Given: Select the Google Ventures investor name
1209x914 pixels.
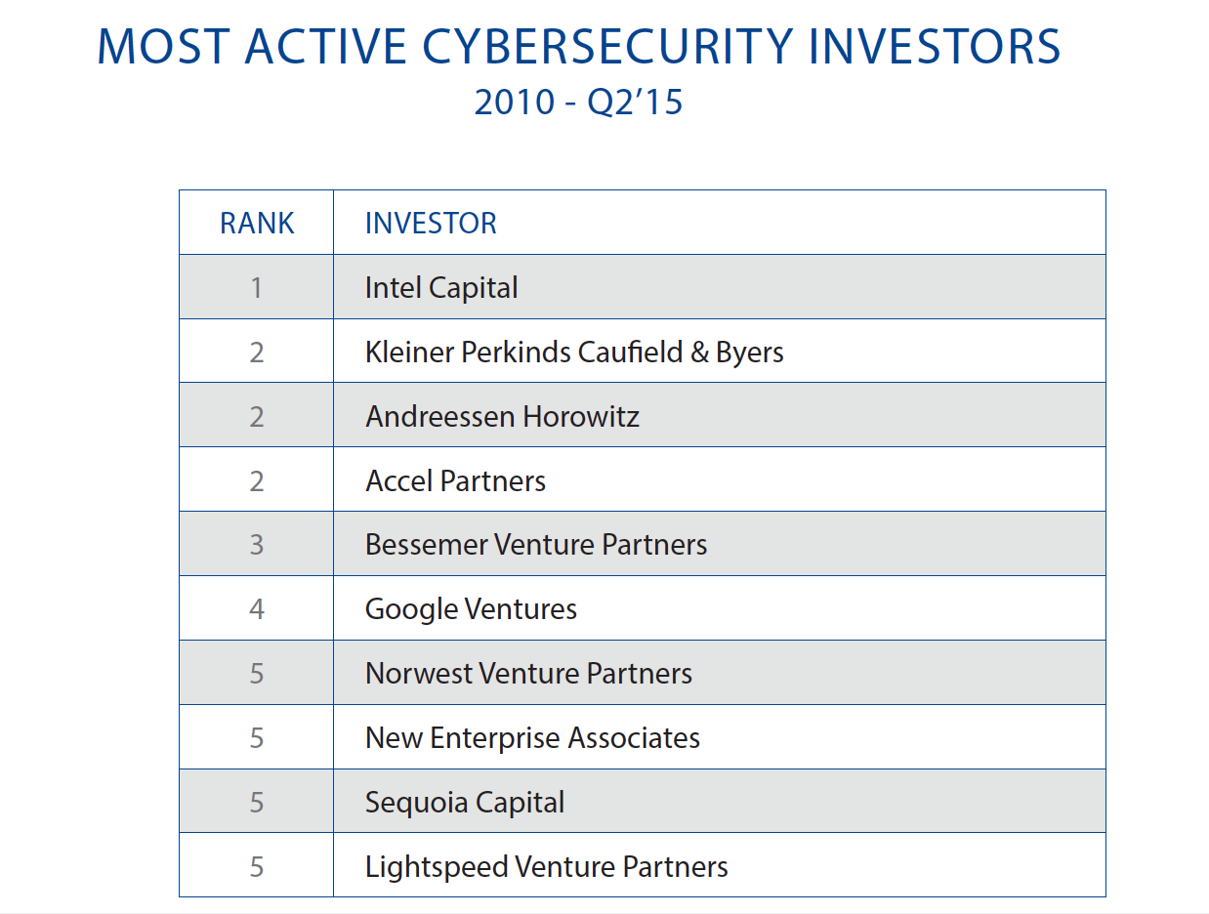Looking at the screenshot, I should pyautogui.click(x=471, y=609).
